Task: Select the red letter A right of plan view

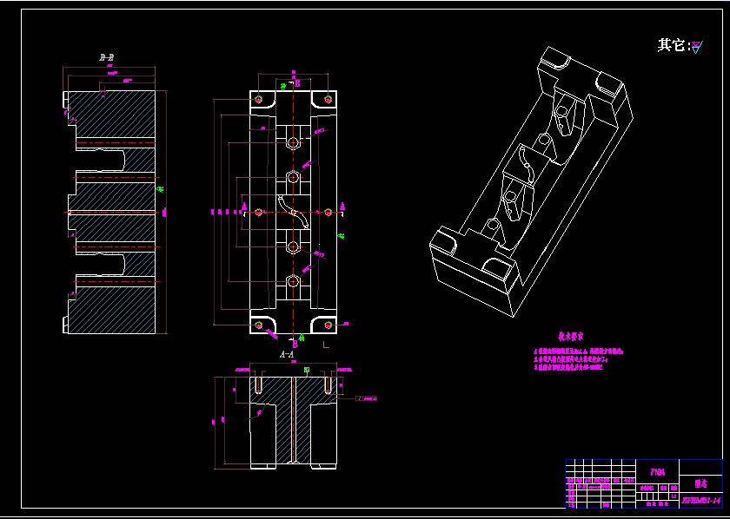Action: coord(342,206)
